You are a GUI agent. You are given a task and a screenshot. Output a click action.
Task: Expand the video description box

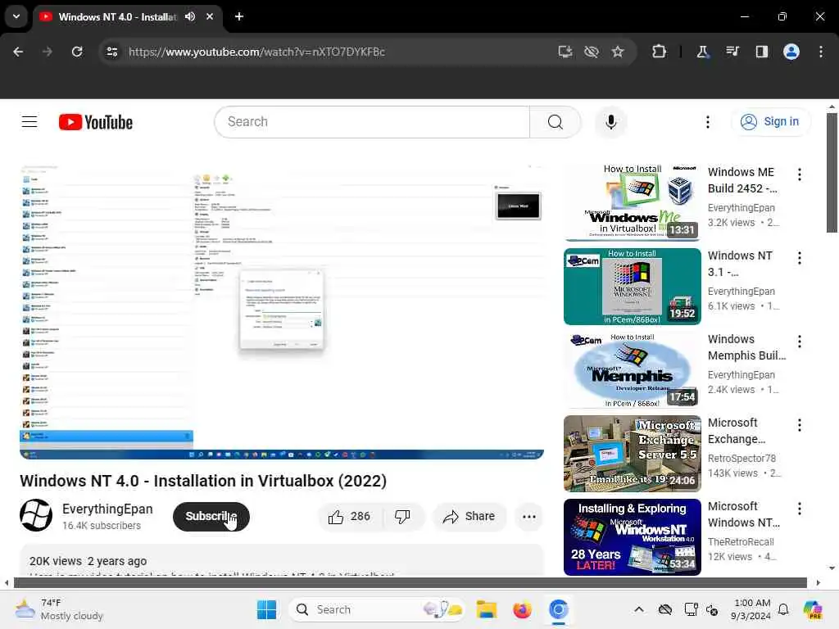(282, 560)
